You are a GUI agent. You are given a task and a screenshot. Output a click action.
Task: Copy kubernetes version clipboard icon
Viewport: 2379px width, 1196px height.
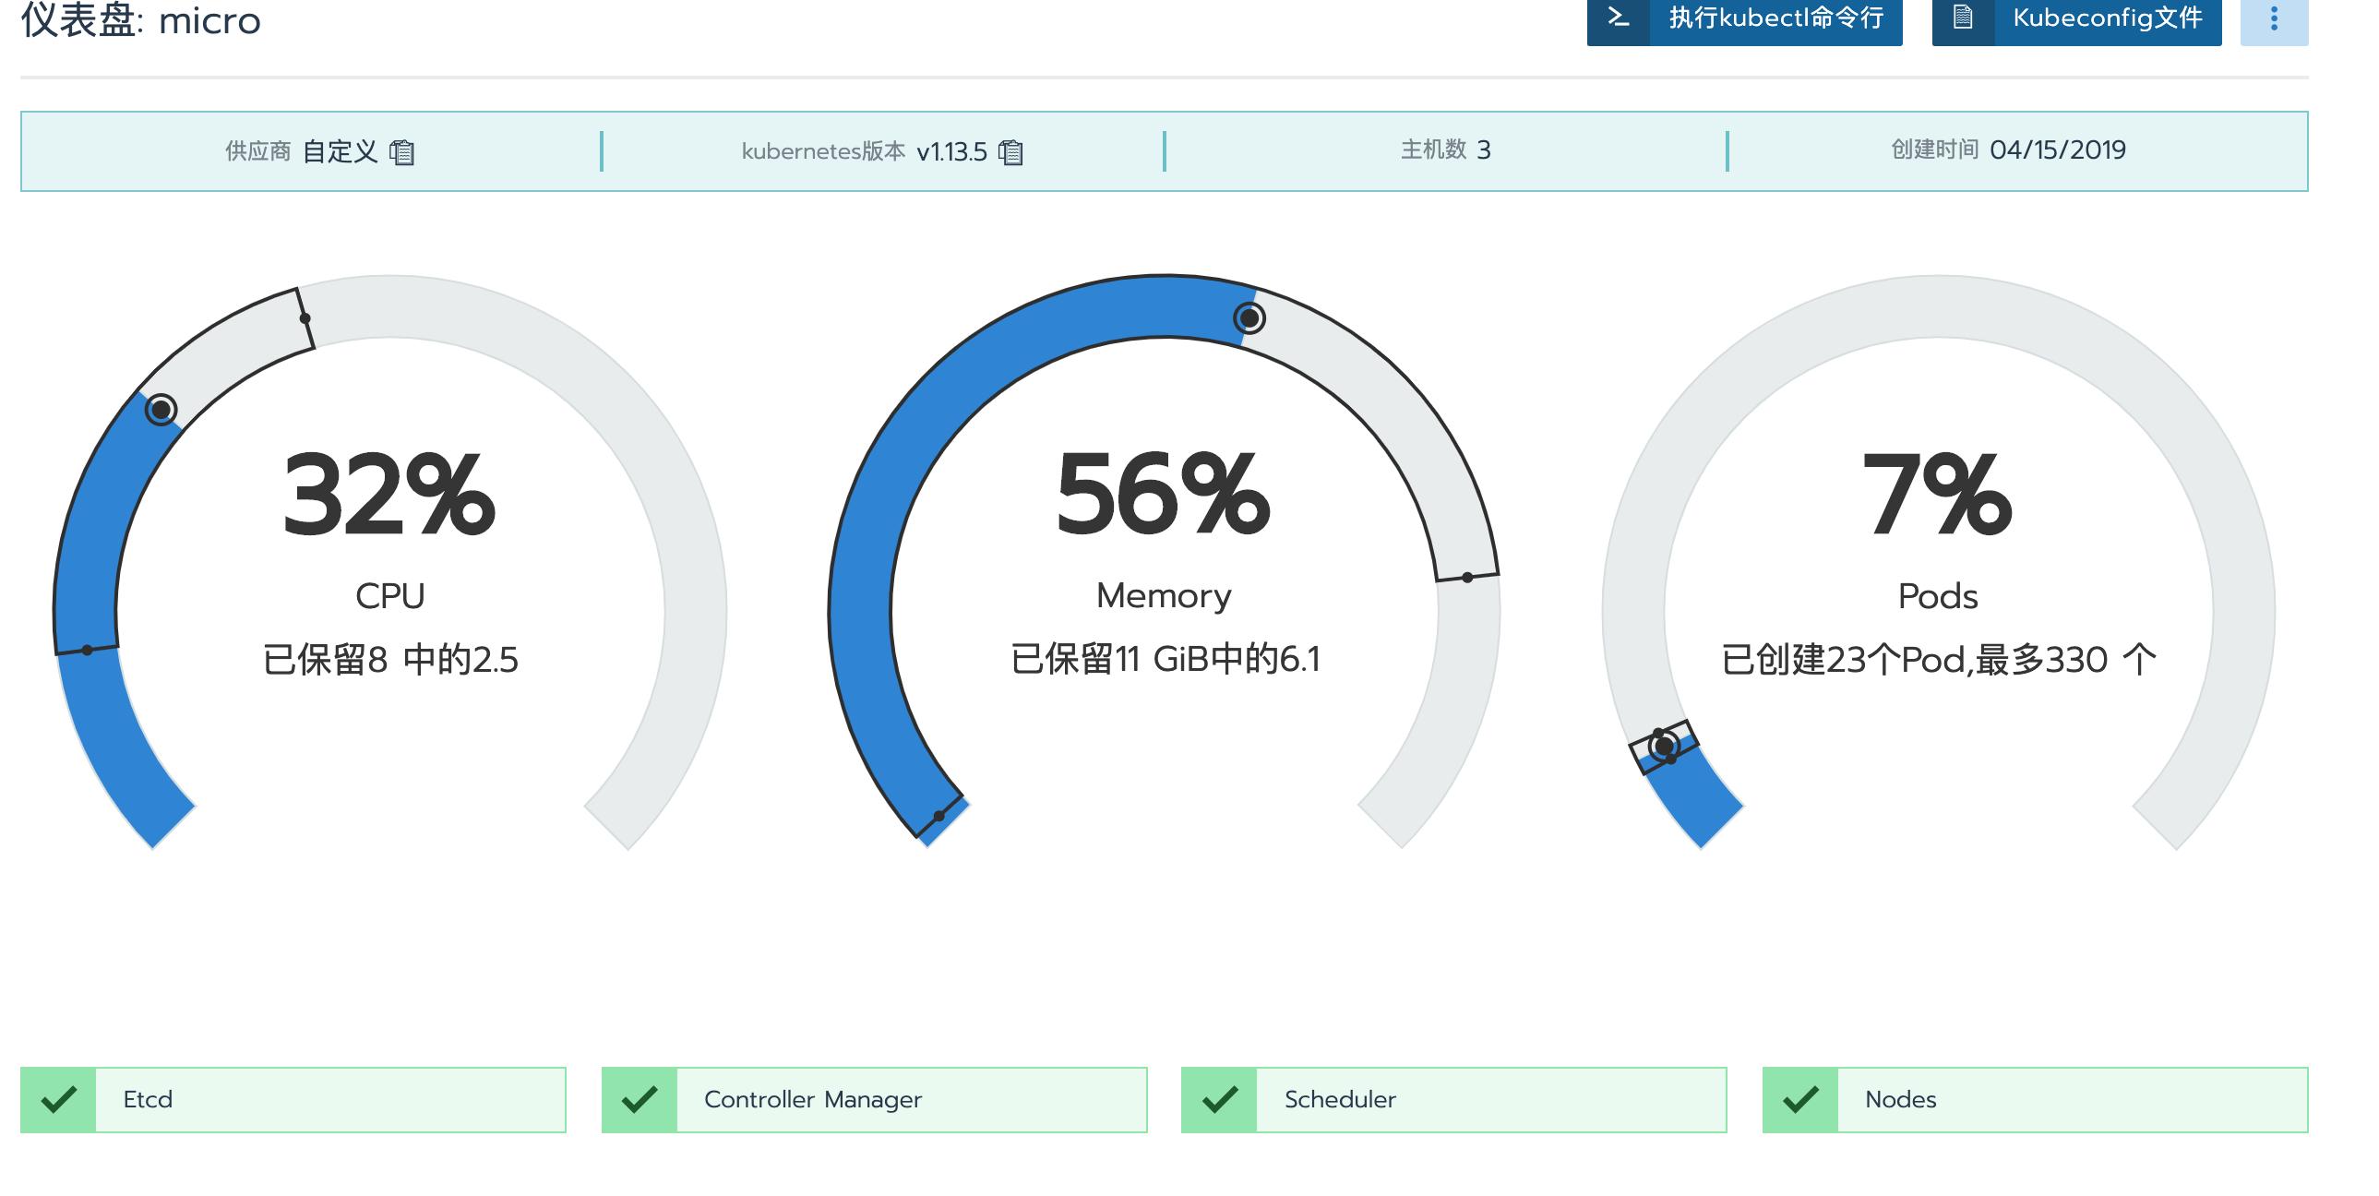click(1011, 151)
